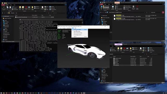Select Scan package versions menu entry

pyautogui.click(x=80, y=35)
